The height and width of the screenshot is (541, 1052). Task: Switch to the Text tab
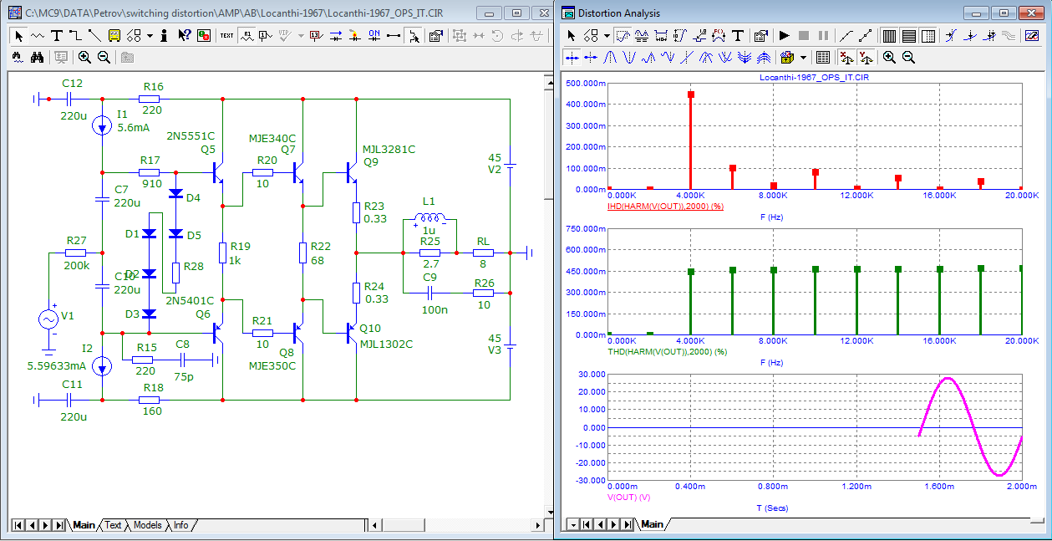(x=113, y=525)
